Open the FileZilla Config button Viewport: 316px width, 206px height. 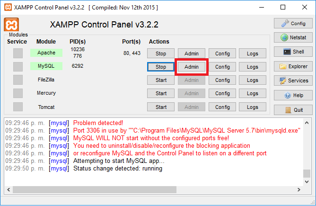click(x=222, y=80)
